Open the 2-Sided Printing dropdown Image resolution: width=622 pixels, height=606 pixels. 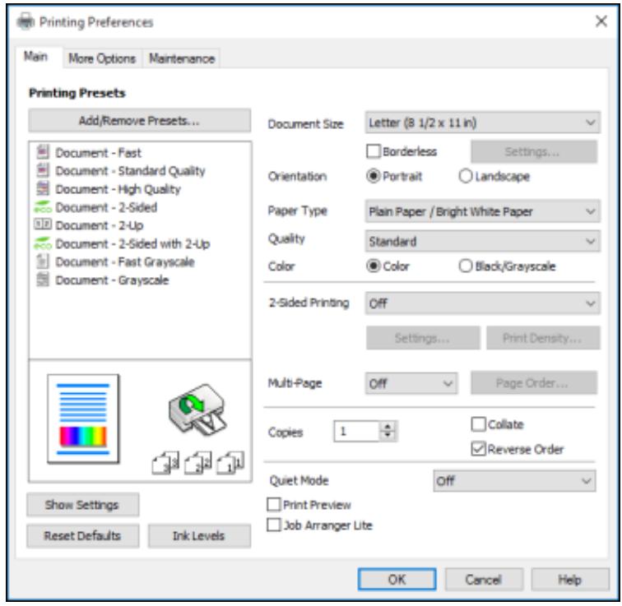click(x=482, y=303)
